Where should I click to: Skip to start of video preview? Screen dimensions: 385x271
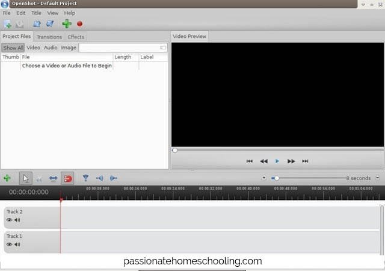(250, 161)
